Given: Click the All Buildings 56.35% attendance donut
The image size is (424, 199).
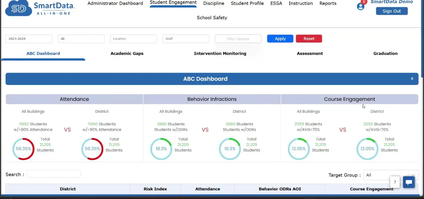Looking at the screenshot, I should (x=24, y=149).
